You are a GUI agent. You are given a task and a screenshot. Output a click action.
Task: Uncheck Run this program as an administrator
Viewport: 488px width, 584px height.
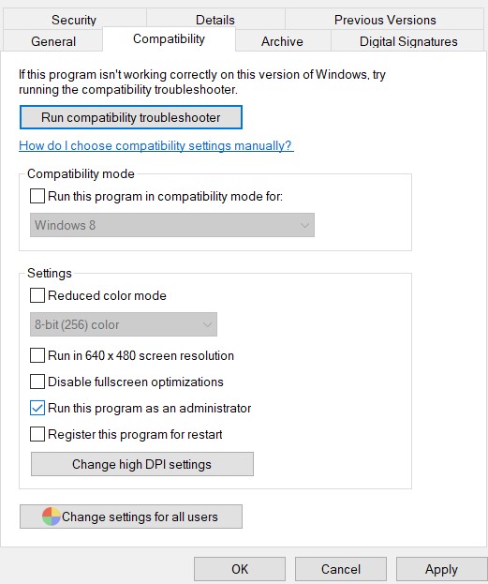point(37,408)
